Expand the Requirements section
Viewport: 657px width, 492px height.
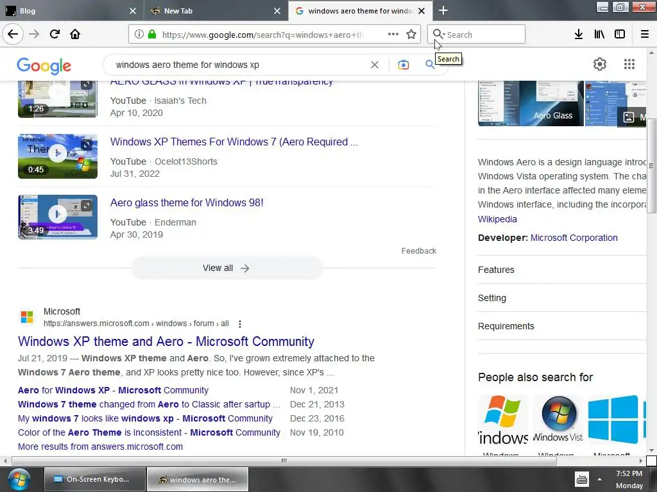(x=562, y=326)
